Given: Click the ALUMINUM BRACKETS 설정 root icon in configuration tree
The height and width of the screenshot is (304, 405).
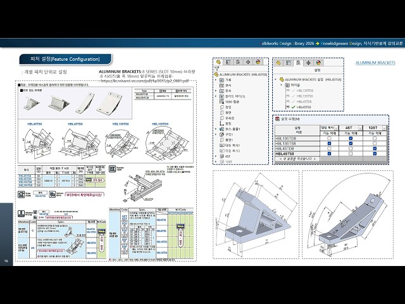Looking at the screenshot, I should coord(282,80).
